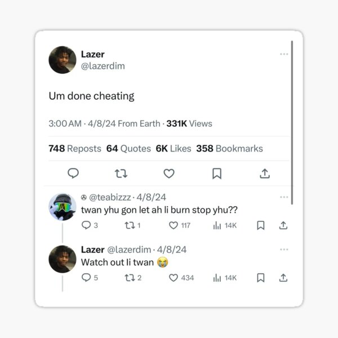338x338 pixels.
Task: Like the "Um done cheating" tweet
Action: click(169, 174)
